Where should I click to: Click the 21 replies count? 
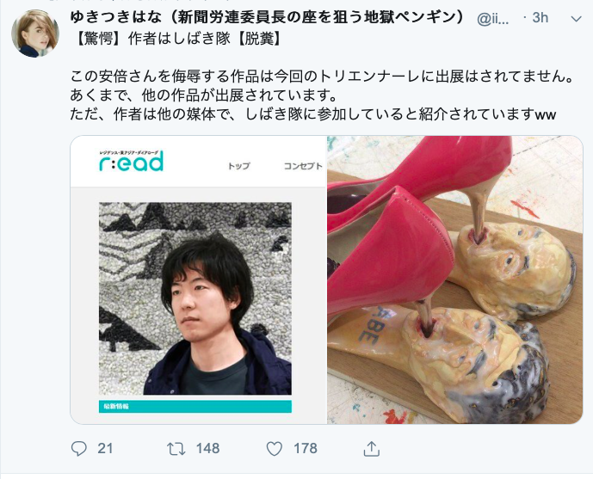(x=105, y=448)
